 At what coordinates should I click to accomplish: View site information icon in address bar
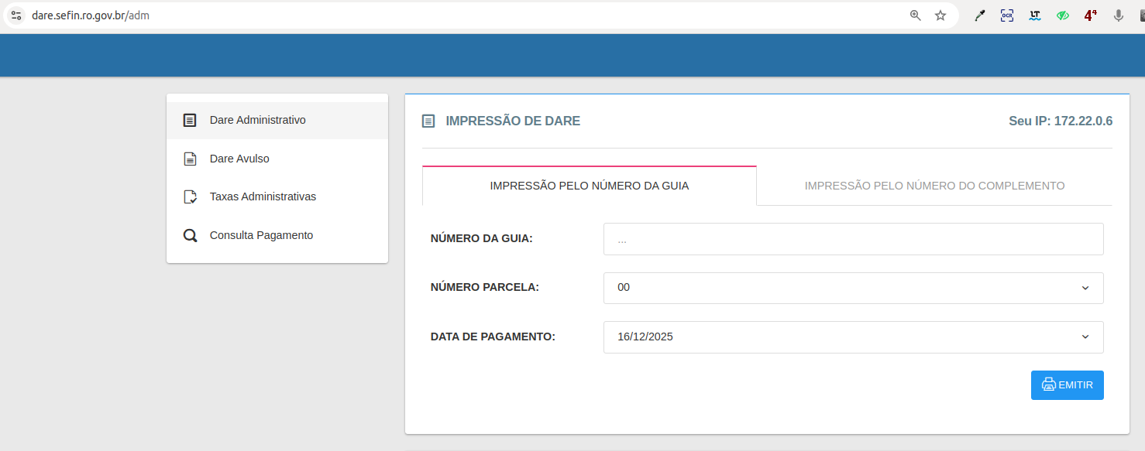[x=16, y=15]
